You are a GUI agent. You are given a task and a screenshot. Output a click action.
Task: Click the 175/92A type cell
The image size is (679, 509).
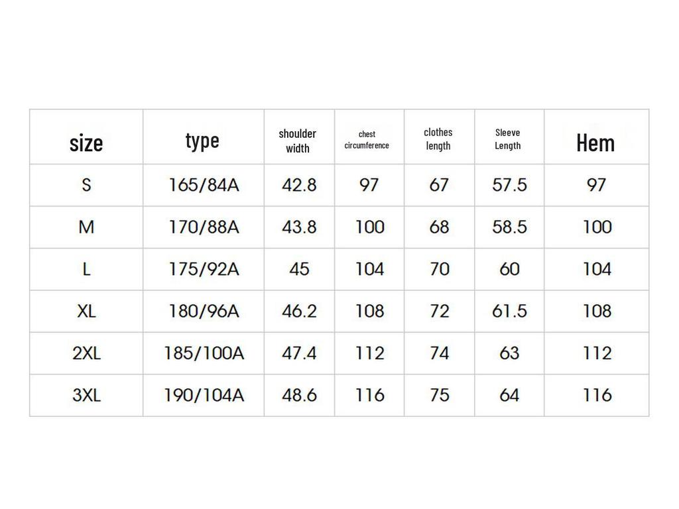[x=203, y=269]
